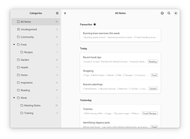Click the plus icon to add a note
The image size is (190, 139).
(x=65, y=13)
